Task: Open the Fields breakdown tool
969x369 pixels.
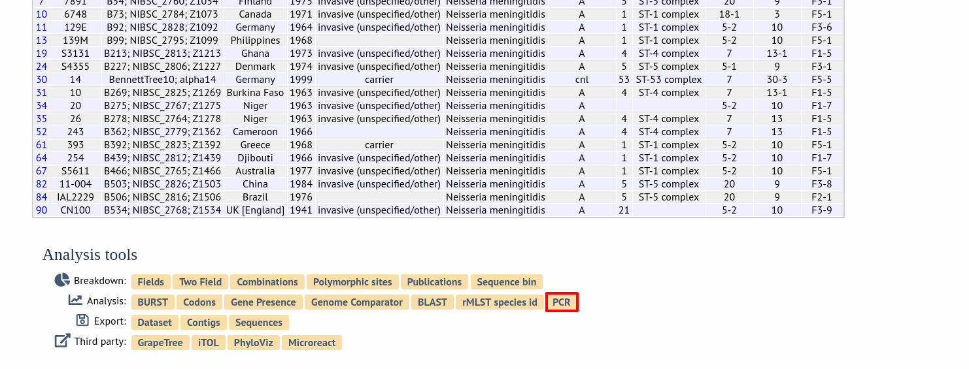Action: 151,282
